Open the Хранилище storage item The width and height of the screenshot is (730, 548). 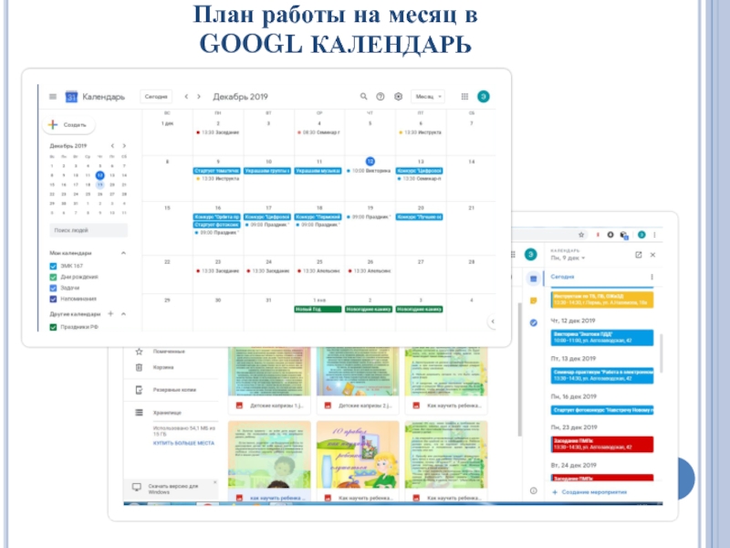[167, 413]
